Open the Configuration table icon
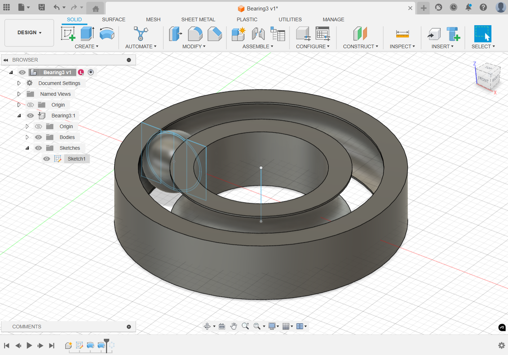508x355 pixels. (x=323, y=34)
